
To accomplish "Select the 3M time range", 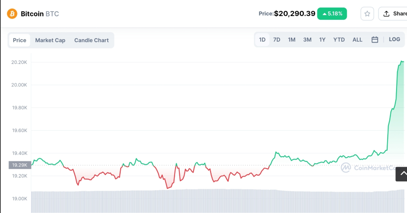I will pos(307,40).
